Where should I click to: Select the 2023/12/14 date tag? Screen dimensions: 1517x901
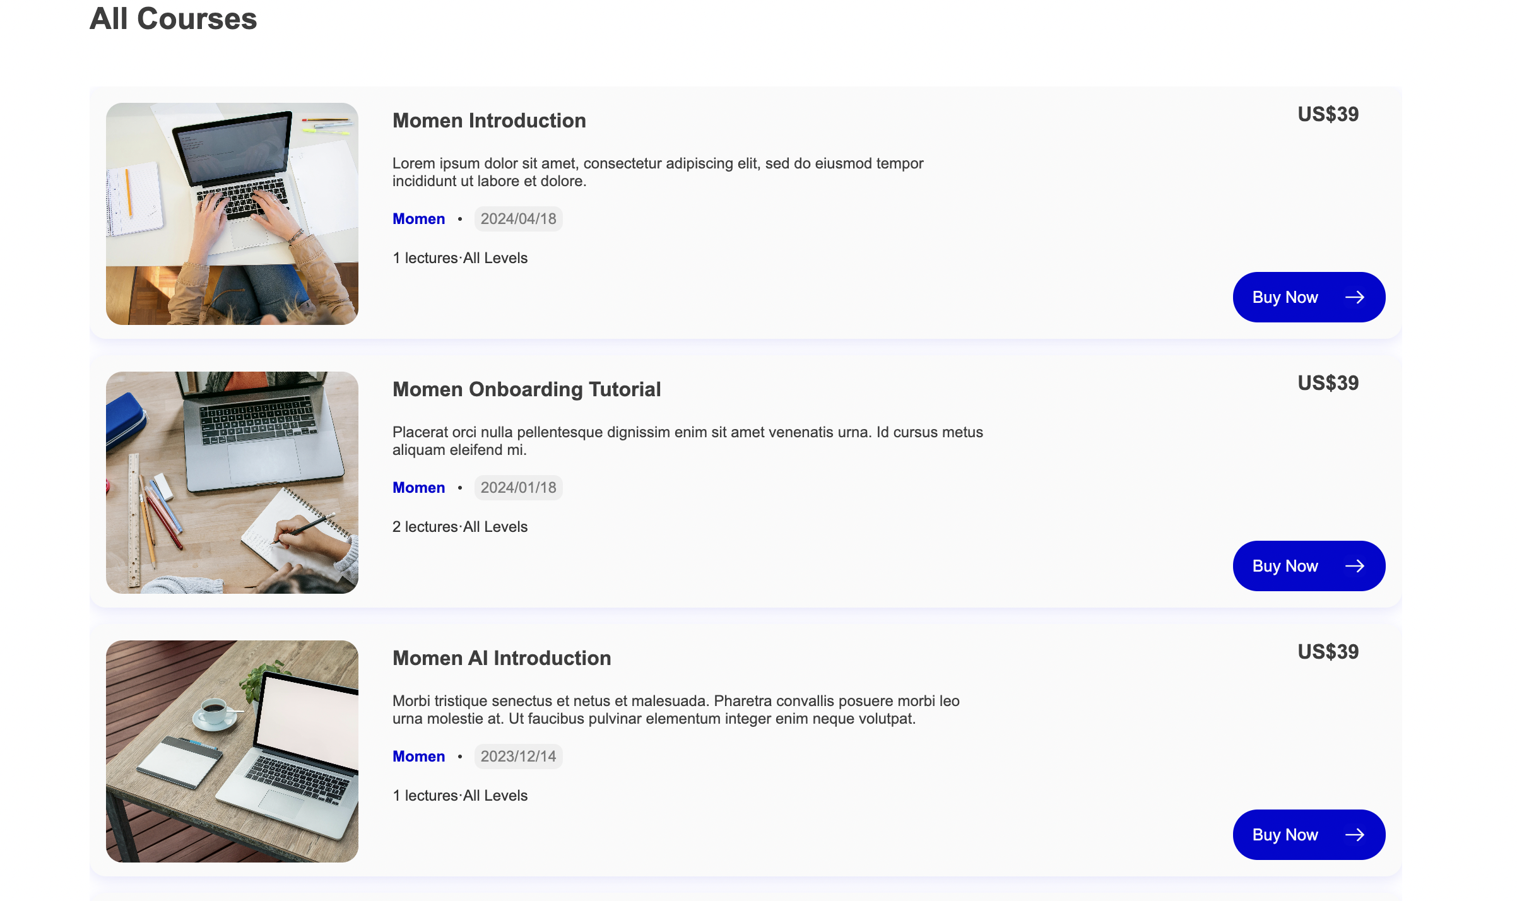point(518,757)
